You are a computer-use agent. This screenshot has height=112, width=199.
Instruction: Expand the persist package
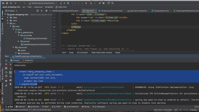click(x=19, y=41)
